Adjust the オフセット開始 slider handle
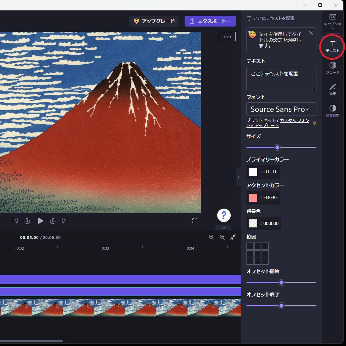This screenshot has height=346, width=346. coord(281,283)
